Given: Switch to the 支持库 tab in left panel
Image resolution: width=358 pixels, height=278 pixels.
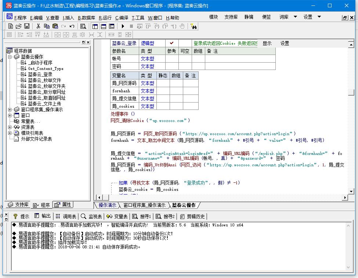Looking at the screenshot, I should pos(18,204).
